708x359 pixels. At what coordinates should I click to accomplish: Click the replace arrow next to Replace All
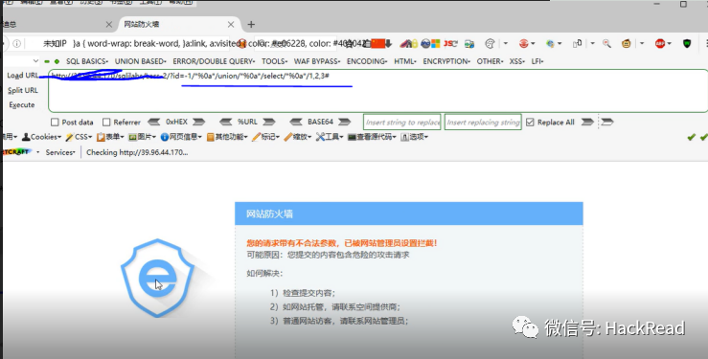point(587,122)
